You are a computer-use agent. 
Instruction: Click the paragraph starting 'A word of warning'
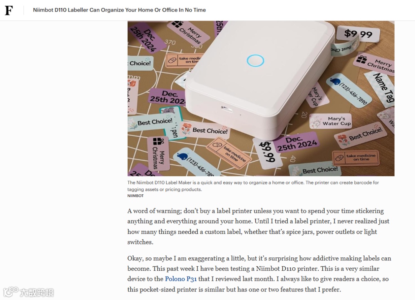[258, 227]
